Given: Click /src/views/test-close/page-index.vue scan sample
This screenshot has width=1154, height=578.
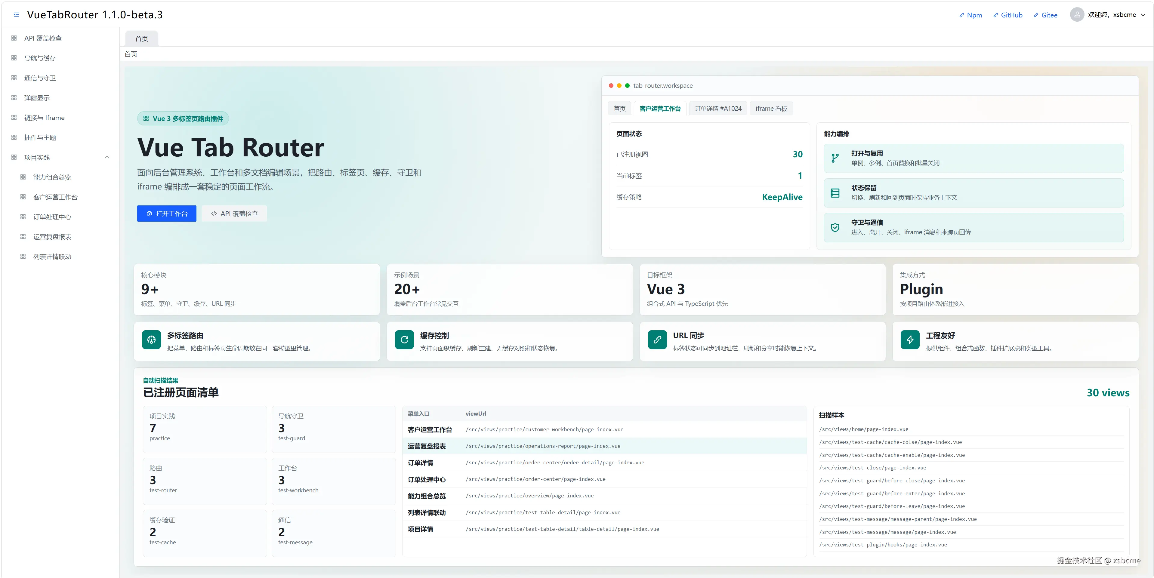Looking at the screenshot, I should click(873, 468).
